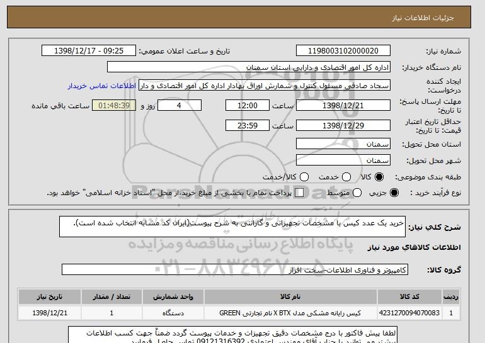
Task: Select the خدمت radio button
Action: click(x=346, y=177)
